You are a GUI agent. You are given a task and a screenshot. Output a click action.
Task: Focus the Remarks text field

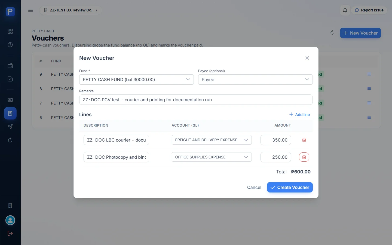[196, 100]
